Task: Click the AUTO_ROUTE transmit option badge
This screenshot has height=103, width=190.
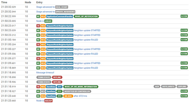Action: pos(168,87)
